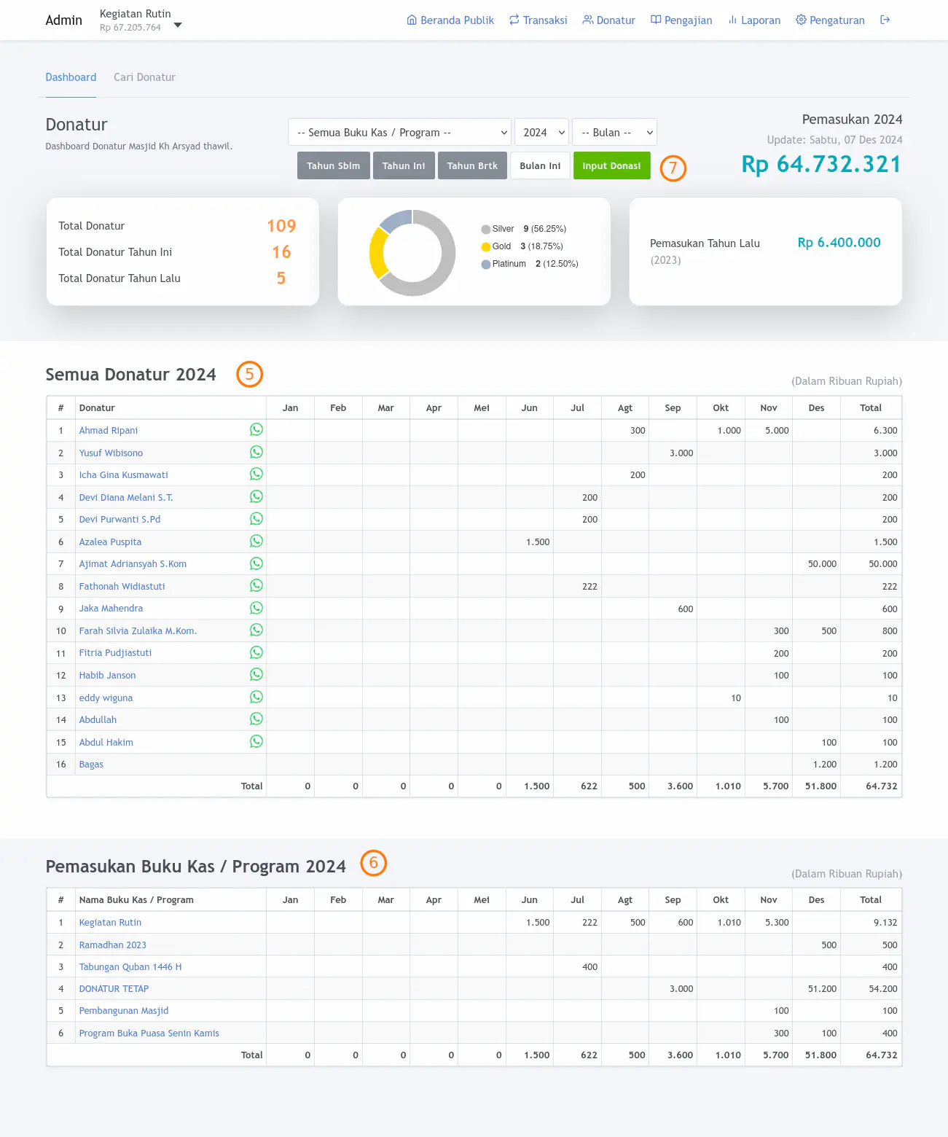Open the DONATUR TETAP program link
This screenshot has height=1137, width=948.
[x=114, y=989]
